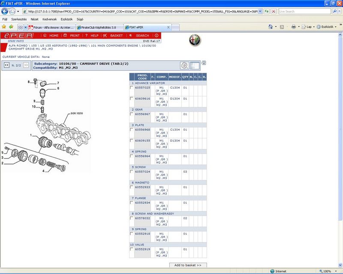Screen dimensions: 343x274
Task: Select checkbox for valve part 60552919
Action: (x=132, y=249)
